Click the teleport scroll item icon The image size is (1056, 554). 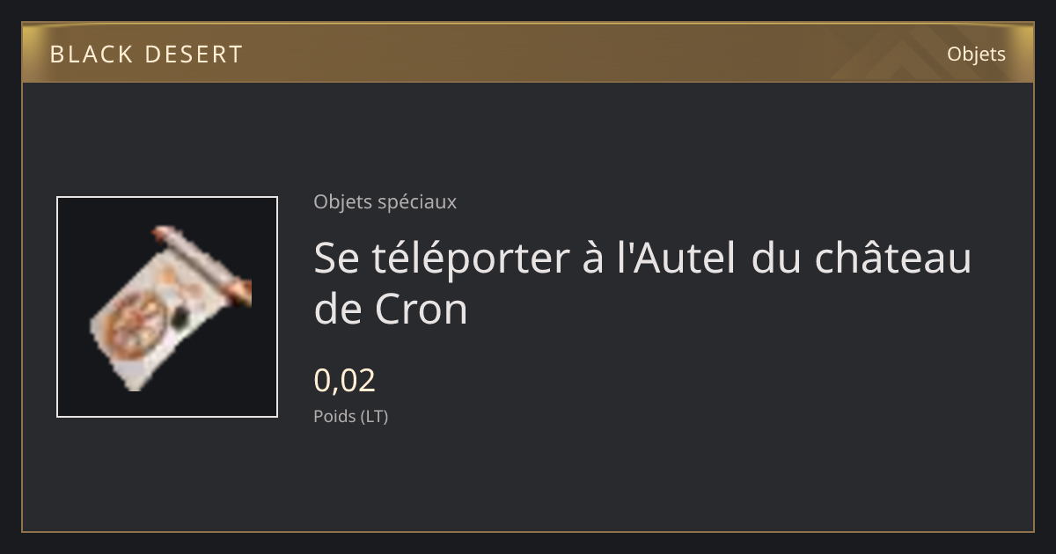[x=169, y=308]
